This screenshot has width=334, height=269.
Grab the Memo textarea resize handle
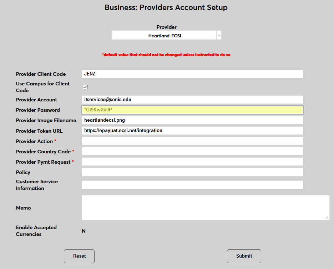(x=327, y=218)
